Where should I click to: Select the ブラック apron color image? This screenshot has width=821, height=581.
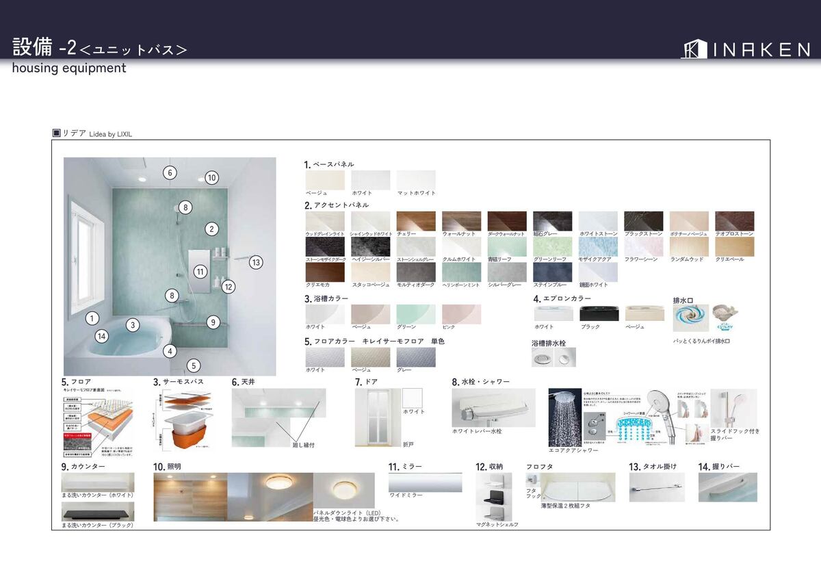pos(599,313)
